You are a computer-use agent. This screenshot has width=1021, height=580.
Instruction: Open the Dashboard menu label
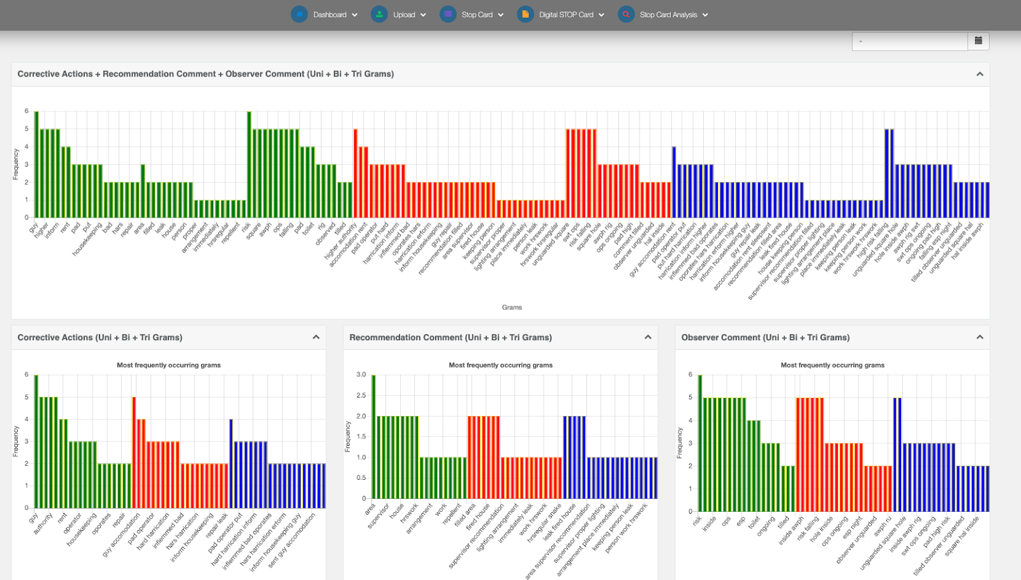pos(330,15)
